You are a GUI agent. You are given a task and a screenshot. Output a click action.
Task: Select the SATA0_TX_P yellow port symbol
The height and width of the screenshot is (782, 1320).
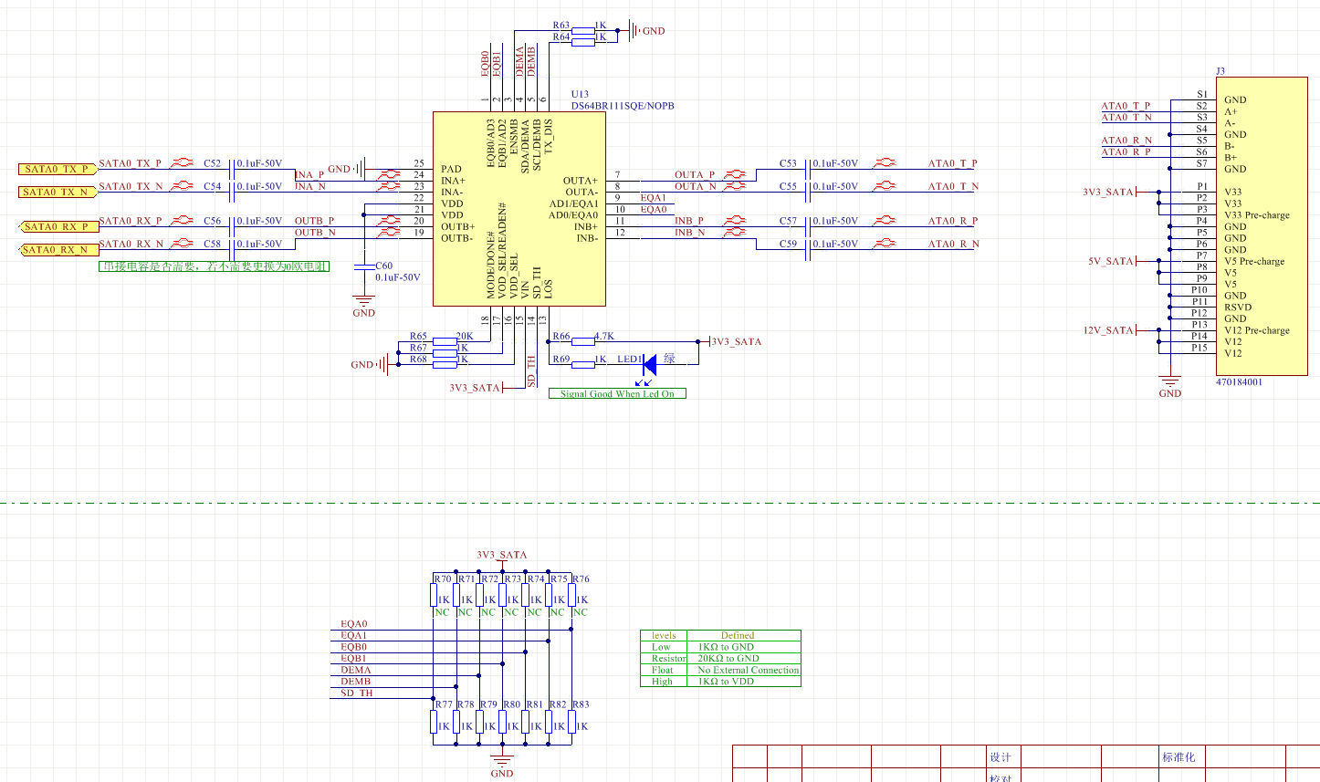point(58,169)
